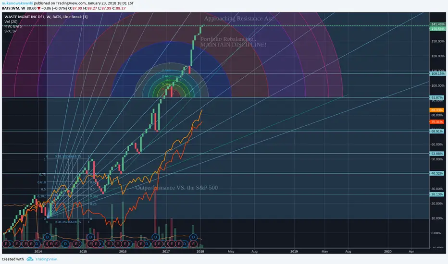Open the last earnings marker before 2018

coord(193,244)
